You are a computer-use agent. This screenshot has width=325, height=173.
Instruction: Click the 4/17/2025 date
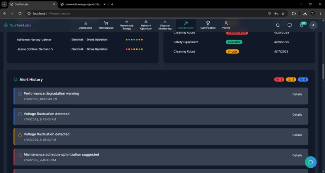(281, 51)
